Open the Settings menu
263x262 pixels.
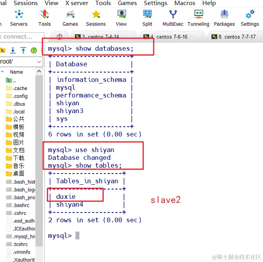[x=156, y=3]
